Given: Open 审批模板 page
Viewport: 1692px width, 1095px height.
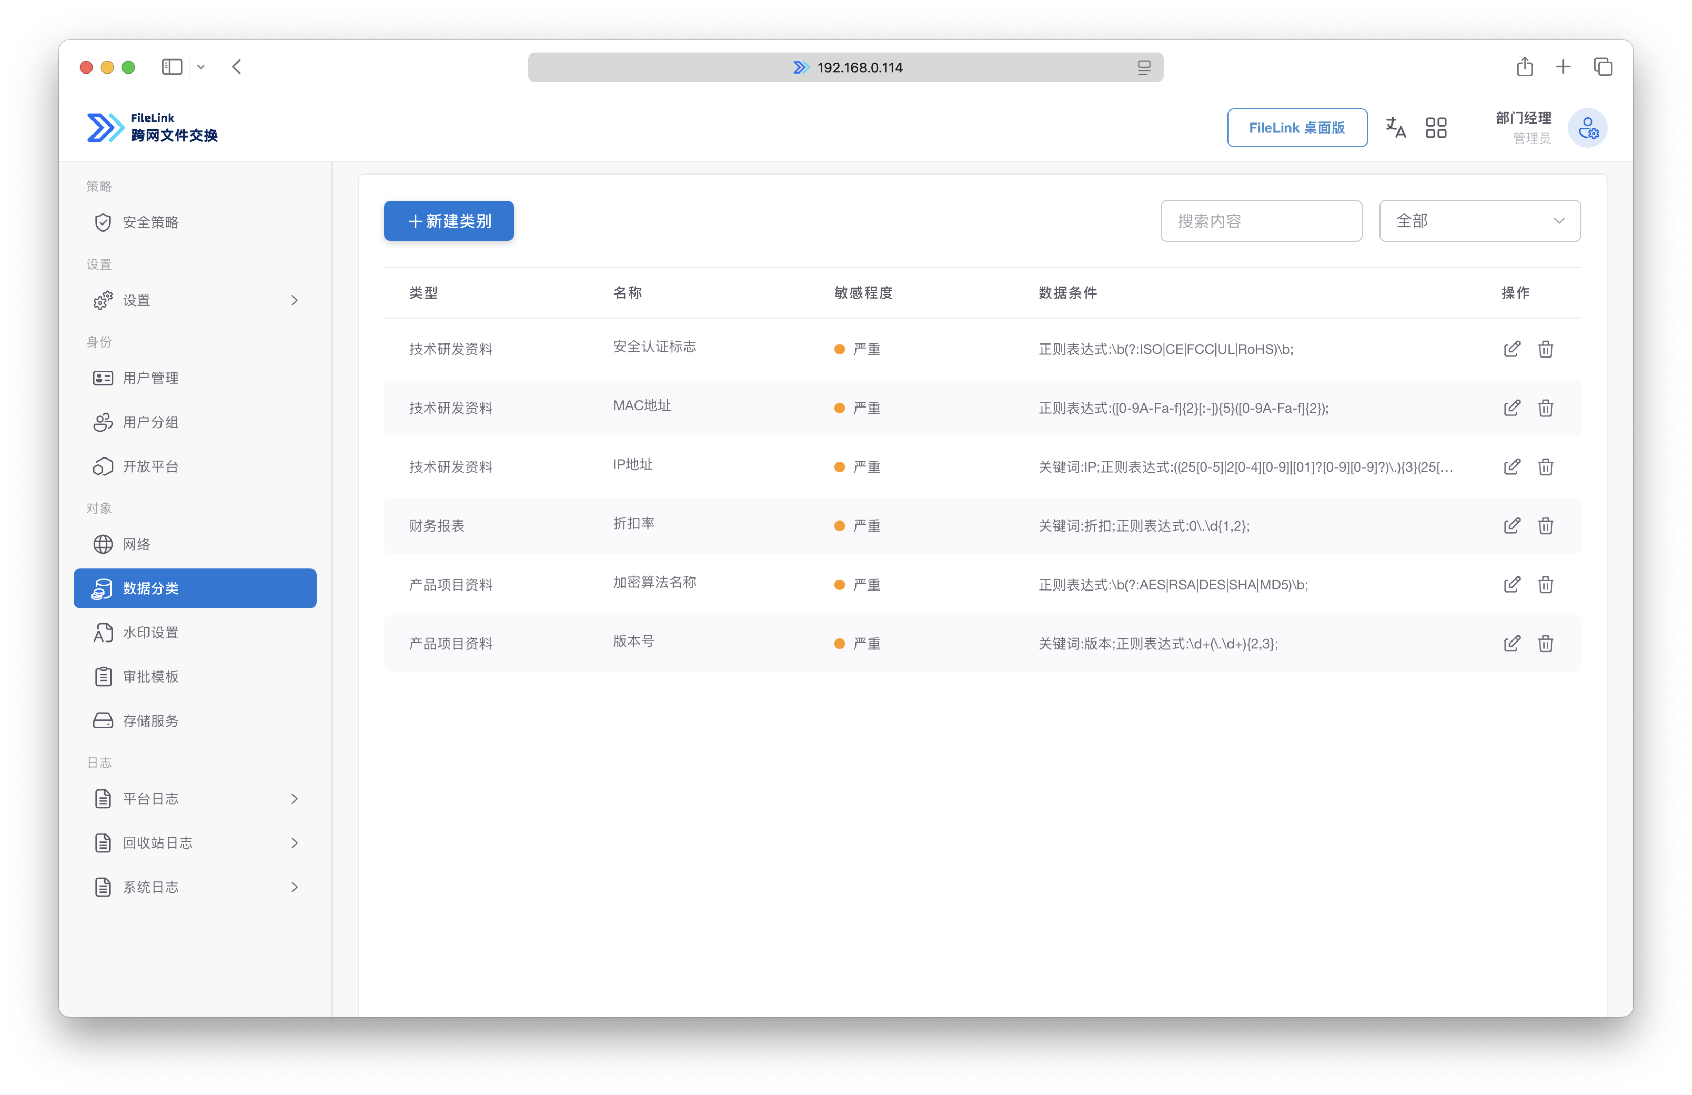Looking at the screenshot, I should 195,676.
